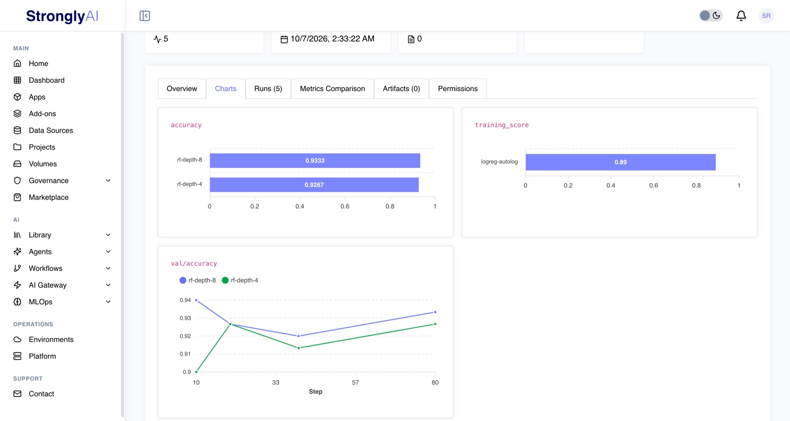
Task: Expand the MLOps chevron
Action: (x=108, y=302)
